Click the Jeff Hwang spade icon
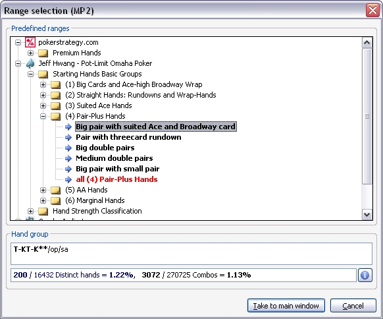 (30, 63)
